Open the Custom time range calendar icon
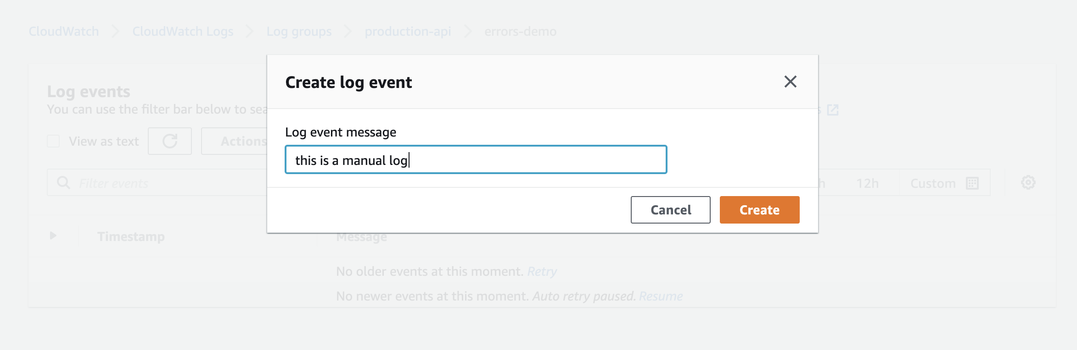Viewport: 1077px width, 350px height. click(972, 183)
